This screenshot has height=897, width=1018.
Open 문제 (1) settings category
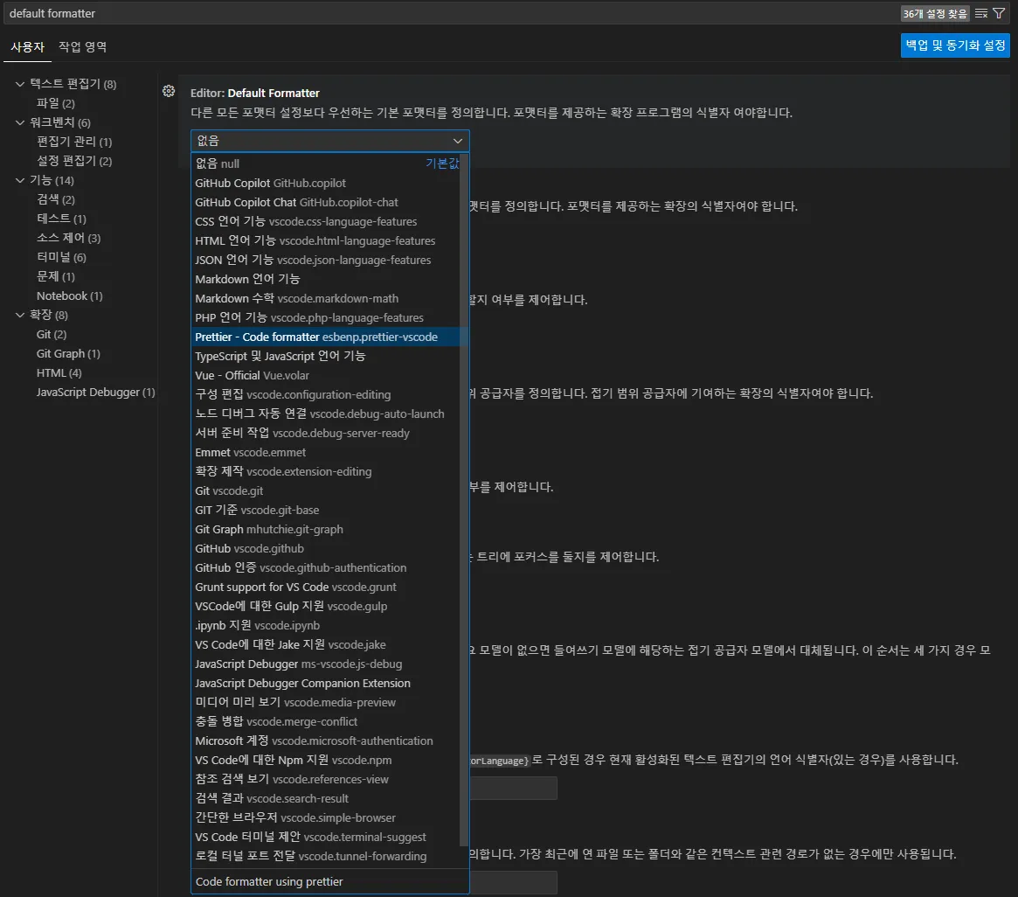(56, 276)
